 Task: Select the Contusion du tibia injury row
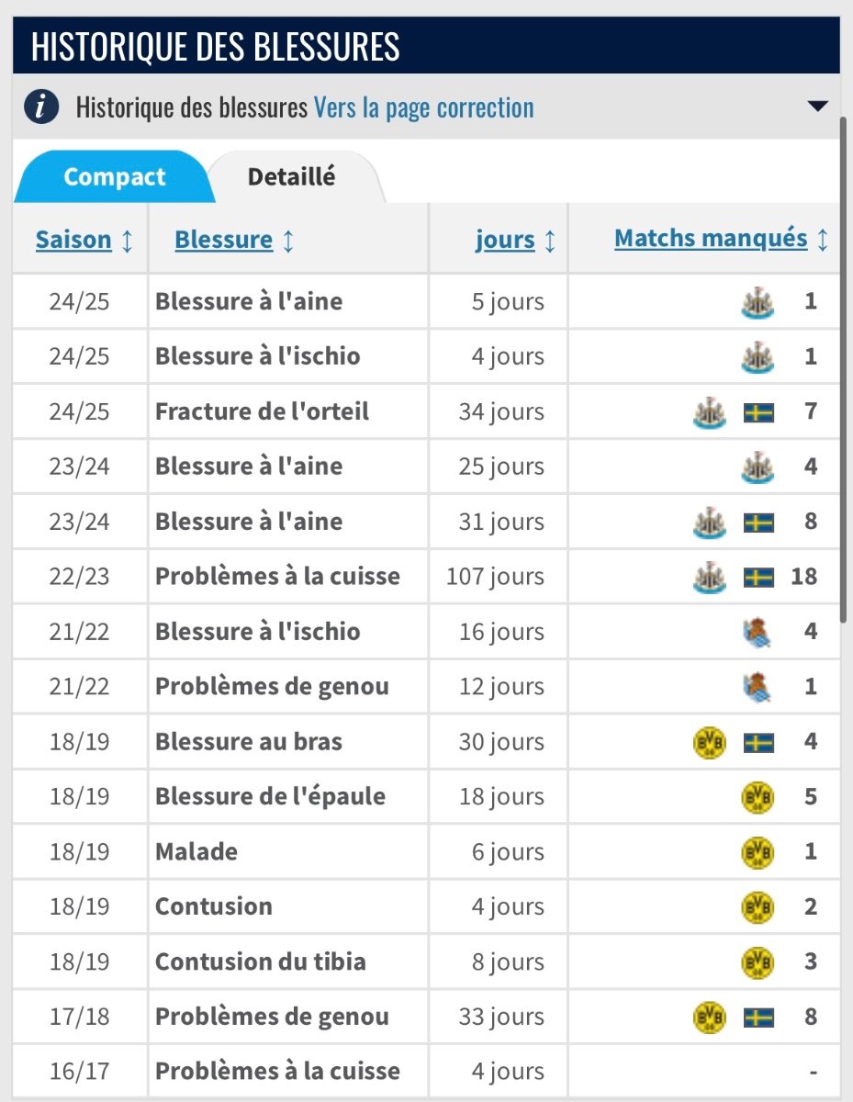[x=426, y=962]
